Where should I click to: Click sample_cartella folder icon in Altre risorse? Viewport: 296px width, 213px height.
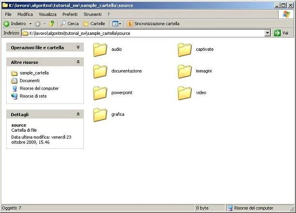(14, 73)
